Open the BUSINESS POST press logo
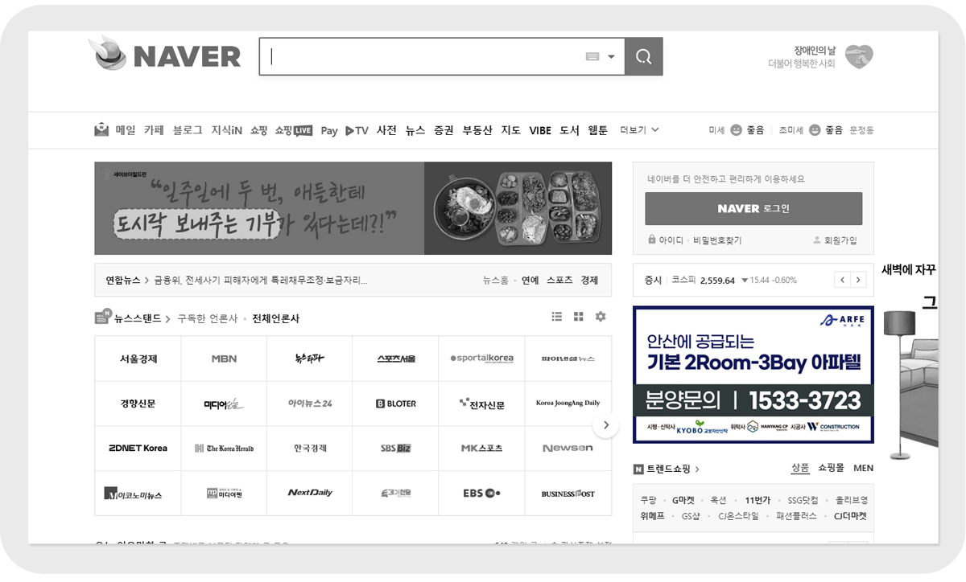Viewport: 966px width, 582px height. point(568,493)
